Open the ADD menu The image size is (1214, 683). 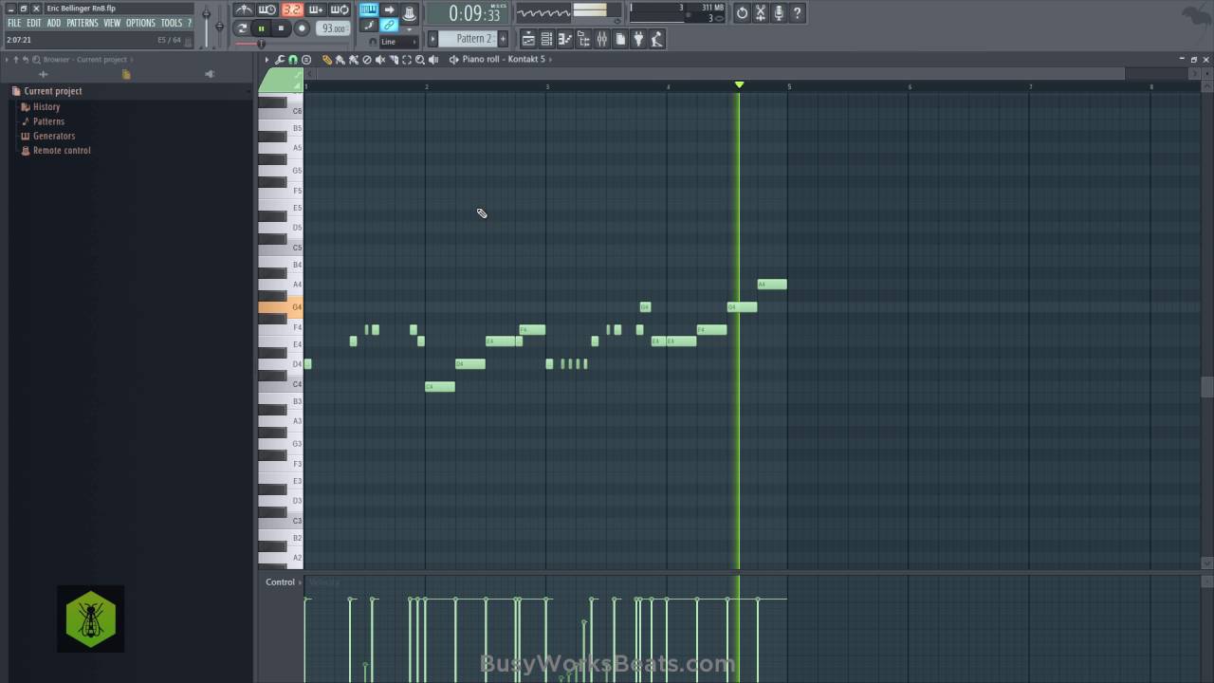[x=54, y=23]
